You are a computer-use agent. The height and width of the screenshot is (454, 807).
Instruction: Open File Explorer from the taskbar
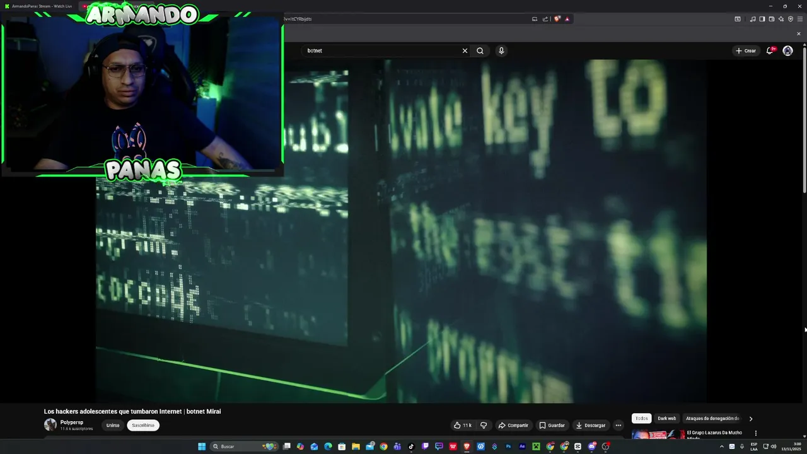[356, 446]
